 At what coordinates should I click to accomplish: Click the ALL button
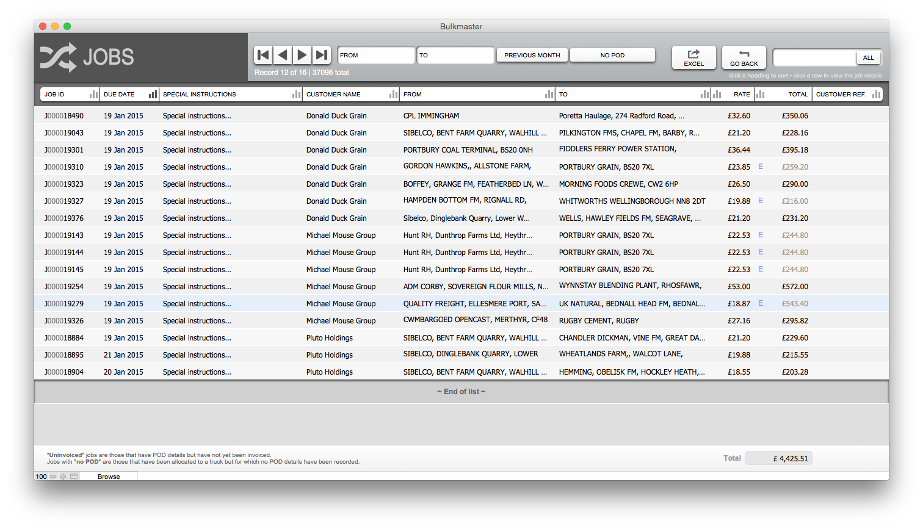(x=869, y=57)
